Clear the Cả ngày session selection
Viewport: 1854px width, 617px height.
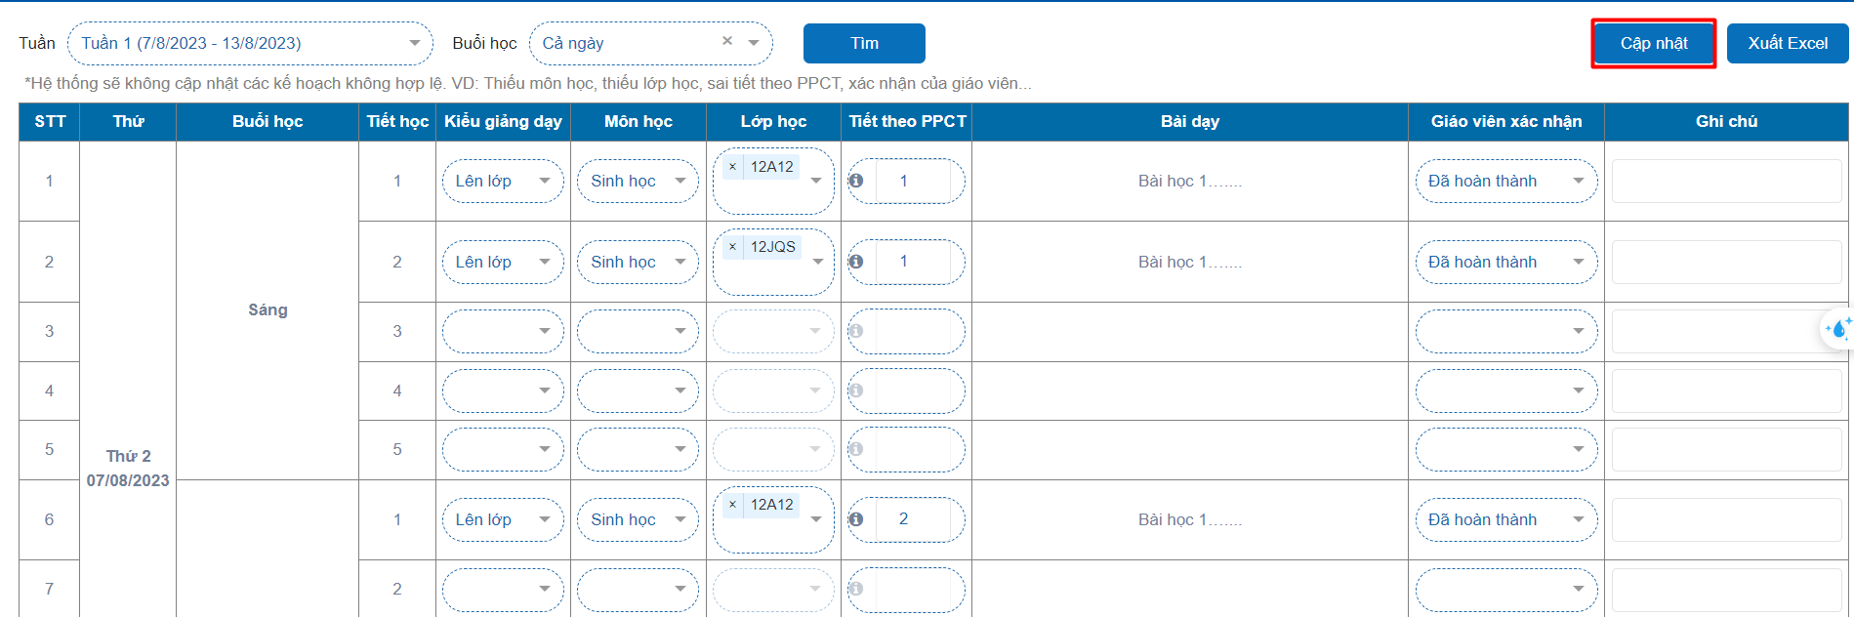[727, 41]
